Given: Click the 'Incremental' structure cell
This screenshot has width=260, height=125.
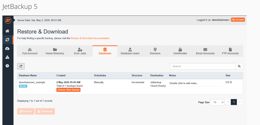Looking at the screenshot, I should [x=138, y=82].
